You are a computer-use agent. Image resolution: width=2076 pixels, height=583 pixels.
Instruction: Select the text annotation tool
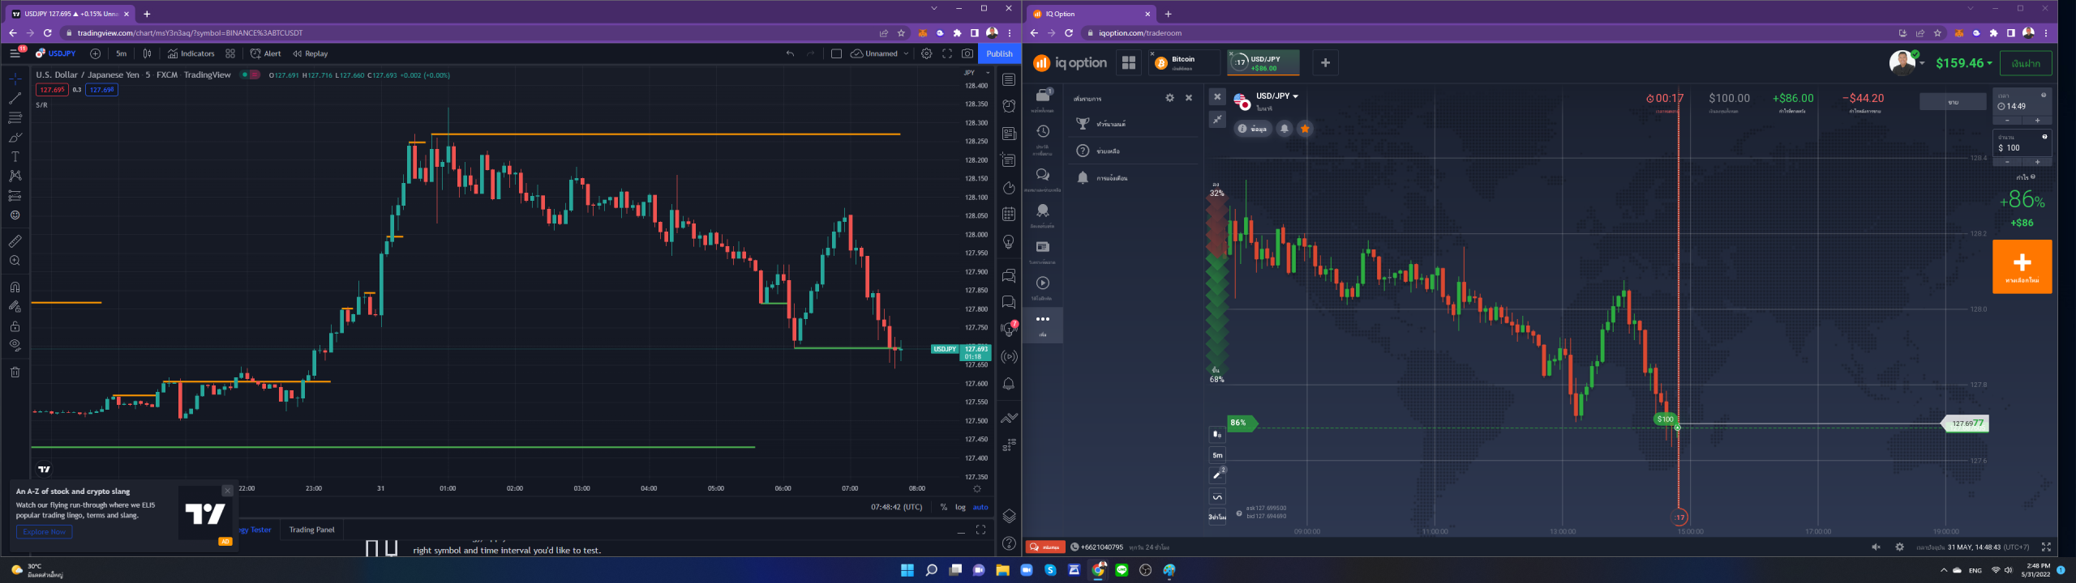[x=15, y=156]
